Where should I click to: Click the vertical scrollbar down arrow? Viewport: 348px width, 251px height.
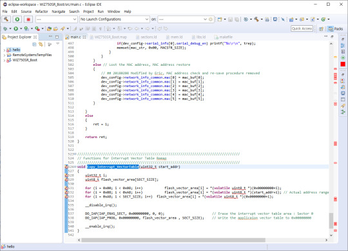331,235
